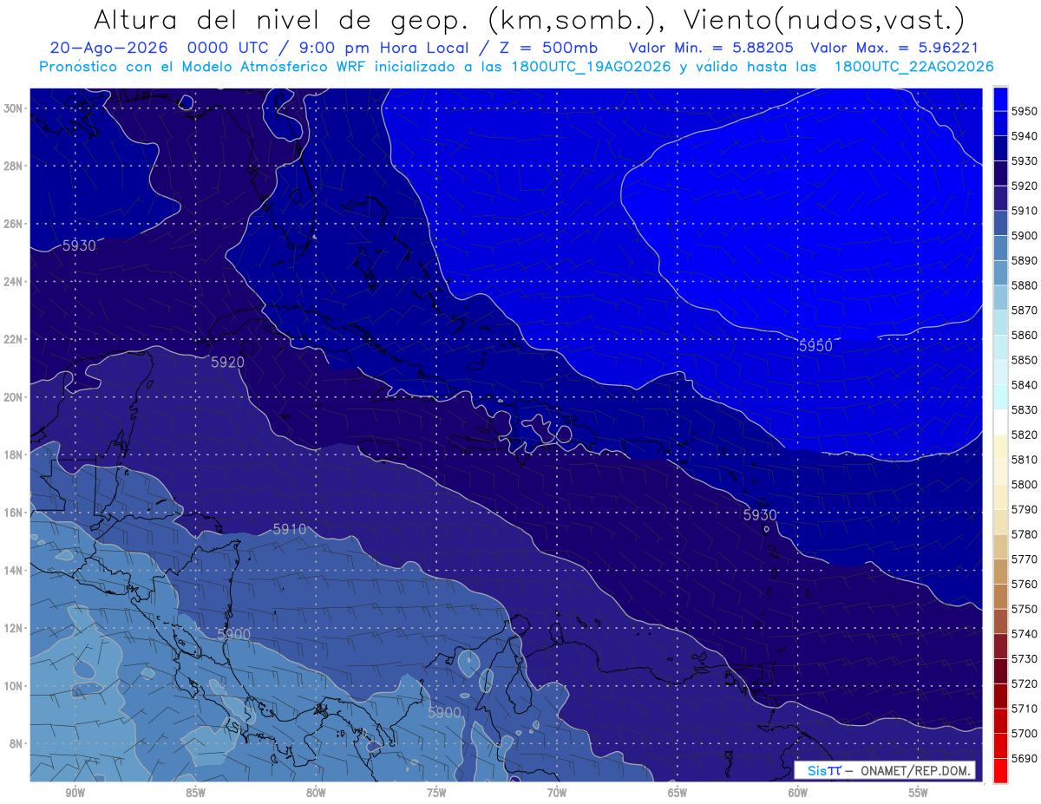The image size is (1041, 804).
Task: Click the '20N' latitude label
Action: pyautogui.click(x=12, y=396)
